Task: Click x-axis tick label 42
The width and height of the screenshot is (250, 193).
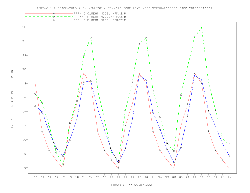Action: coord(132,177)
